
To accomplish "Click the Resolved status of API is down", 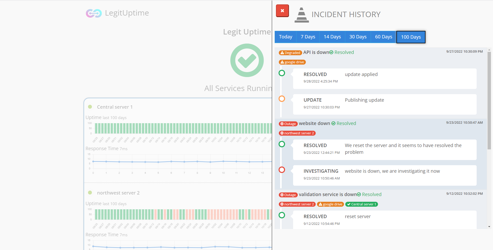I will click(x=342, y=52).
